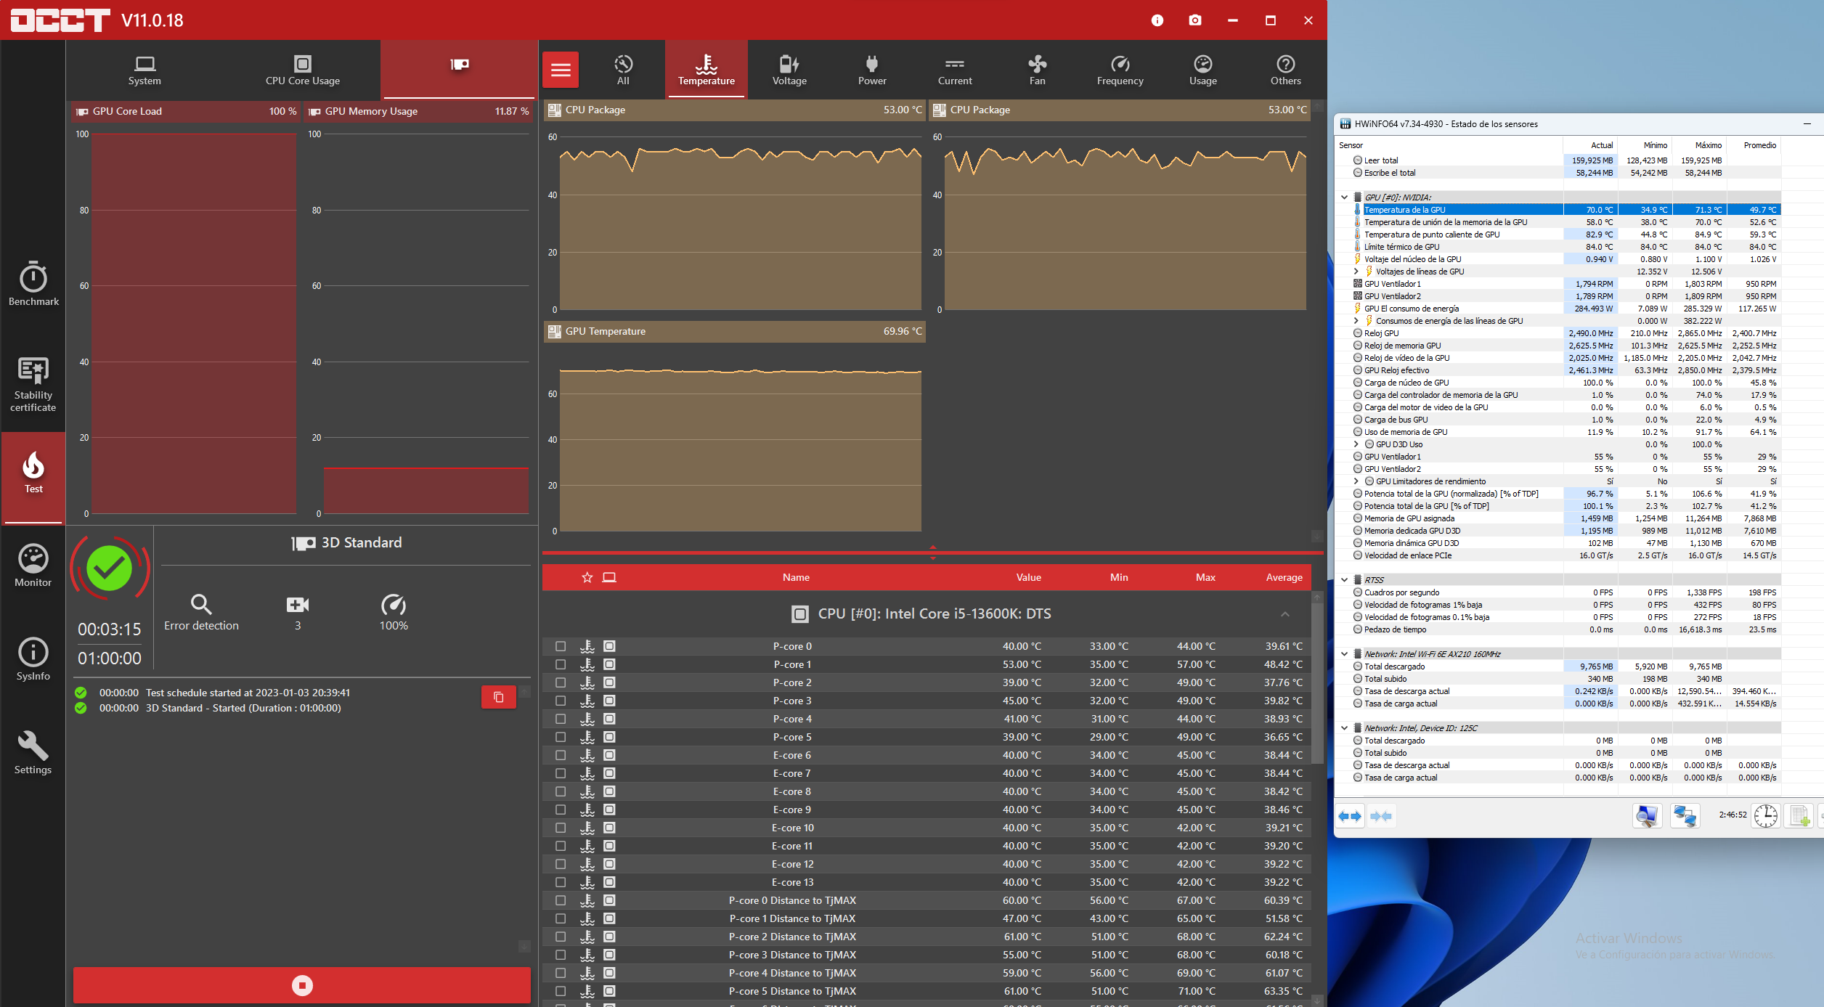Image resolution: width=1824 pixels, height=1007 pixels.
Task: Collapse the RTSS section in HWiNFO
Action: [x=1344, y=580]
